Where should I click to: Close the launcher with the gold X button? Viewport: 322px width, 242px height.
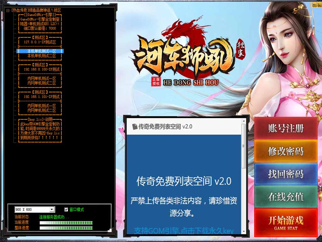click(320, 4)
